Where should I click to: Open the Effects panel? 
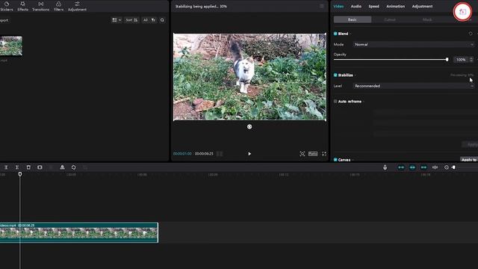pyautogui.click(x=22, y=6)
